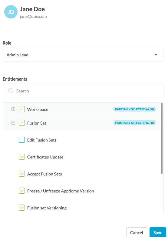168x237 pixels.
Task: Toggle the Fusion Set partial checkbox
Action: pos(22,123)
